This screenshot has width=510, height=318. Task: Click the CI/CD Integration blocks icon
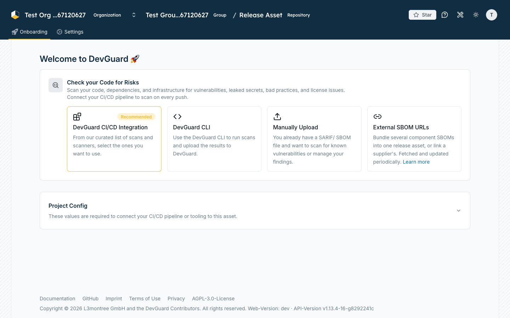77,117
